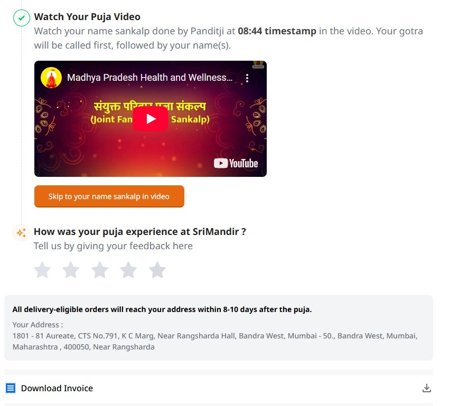Open the video three-dot options menu
Screen dimensions: 468x406
247,78
